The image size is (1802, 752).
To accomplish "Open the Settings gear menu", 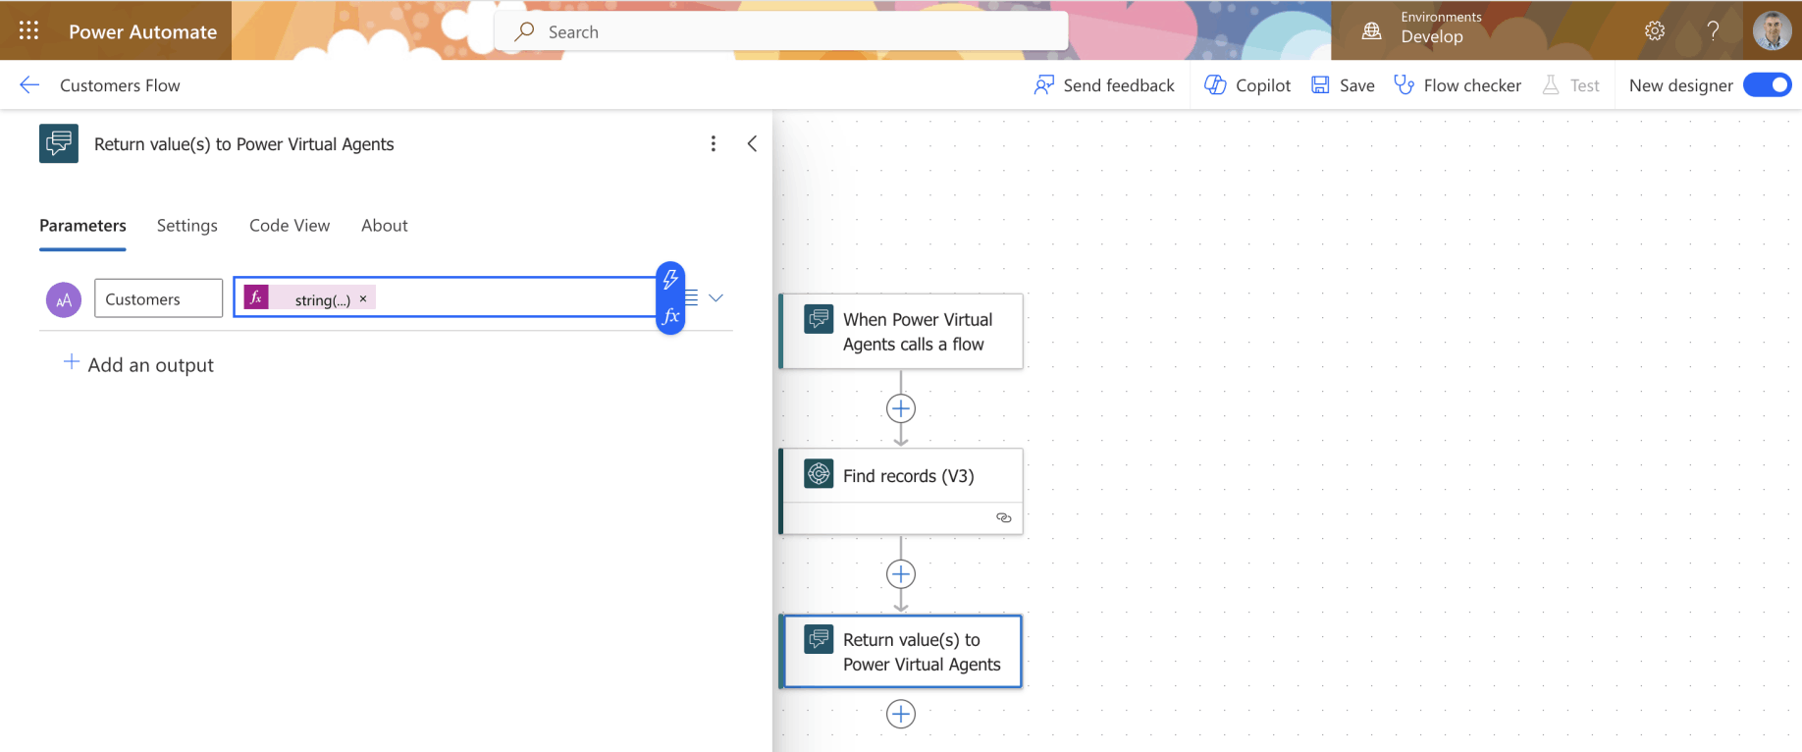I will 1655,30.
